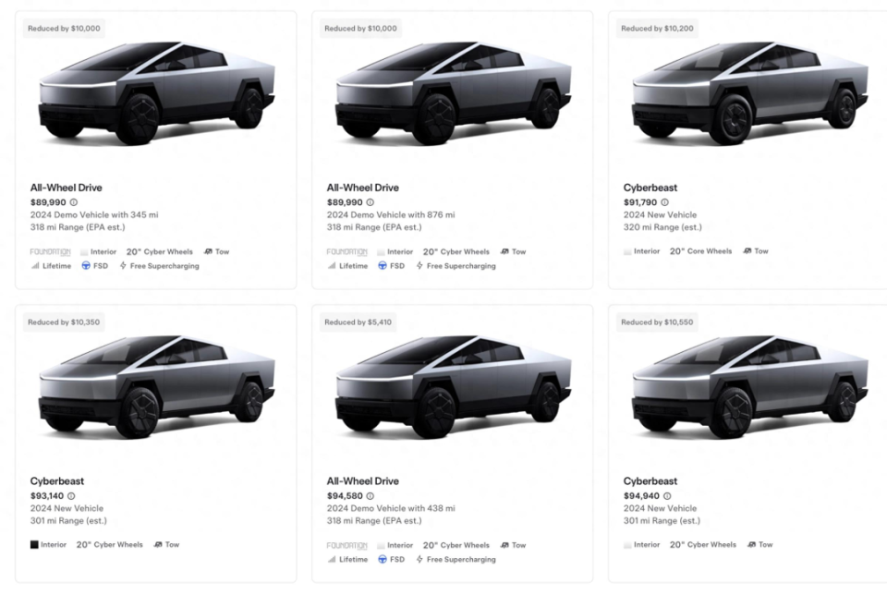
Task: Click the Foundation badge on the 345 mi demo
Action: click(50, 251)
